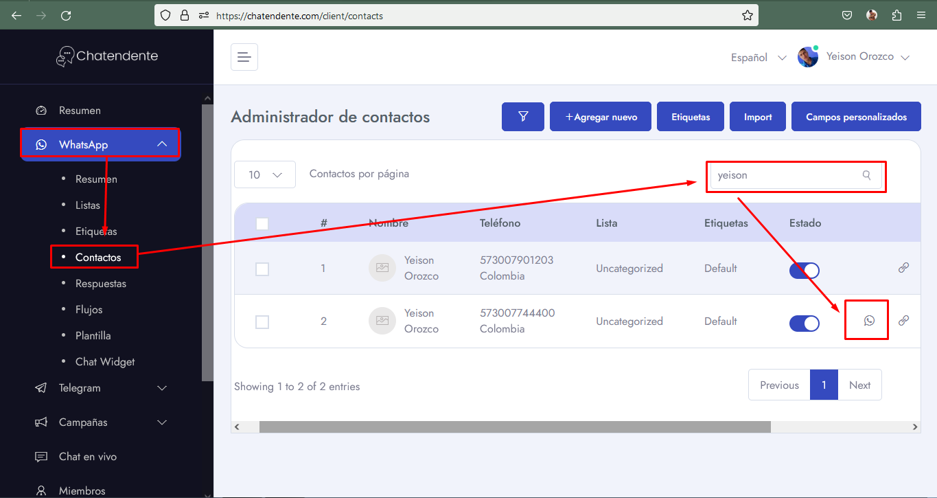Bookmark page with the star icon
This screenshot has height=498, width=937.
point(748,15)
